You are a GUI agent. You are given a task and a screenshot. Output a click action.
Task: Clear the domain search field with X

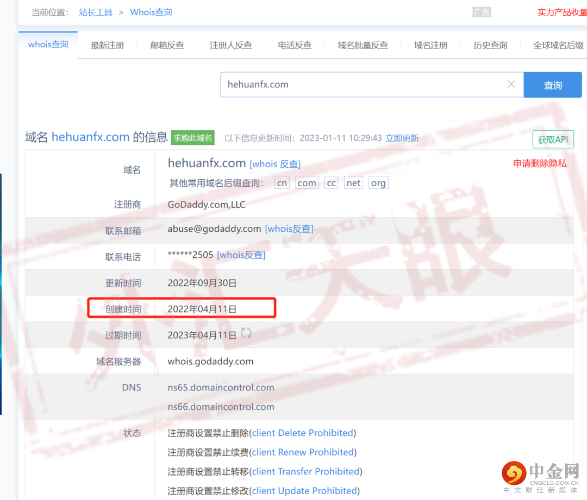[x=511, y=84]
